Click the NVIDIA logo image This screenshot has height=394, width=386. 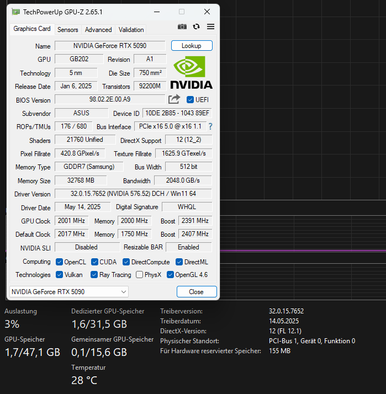(192, 72)
